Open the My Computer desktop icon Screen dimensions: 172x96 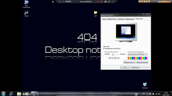click(26, 4)
